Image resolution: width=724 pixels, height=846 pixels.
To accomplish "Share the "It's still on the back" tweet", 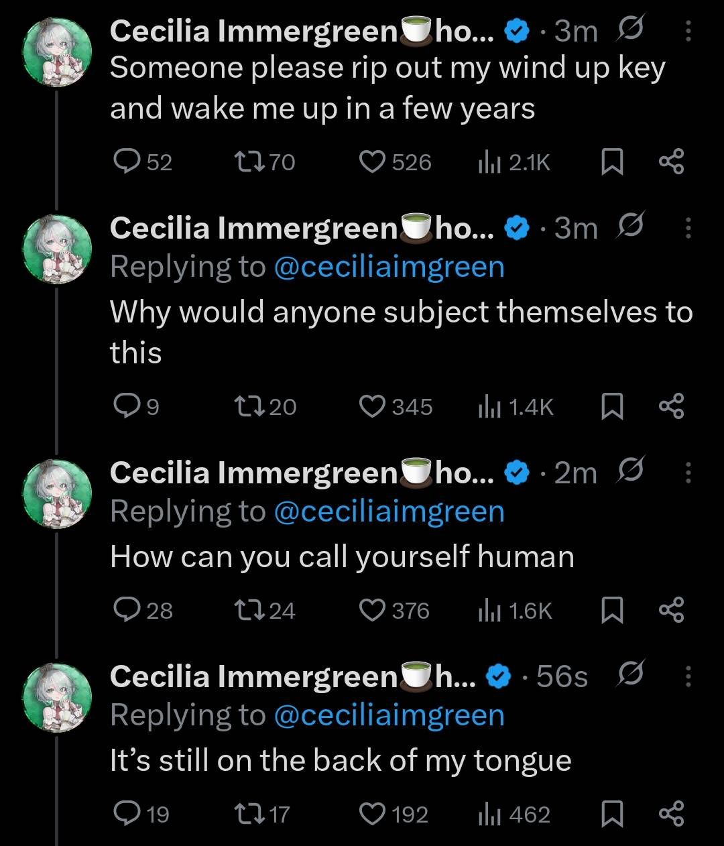I will 671,814.
